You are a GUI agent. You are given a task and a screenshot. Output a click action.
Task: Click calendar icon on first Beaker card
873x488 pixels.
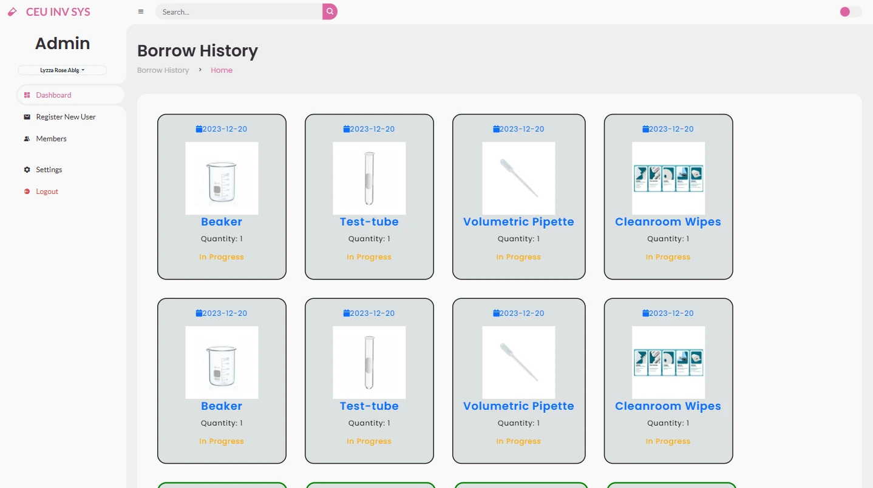click(199, 129)
